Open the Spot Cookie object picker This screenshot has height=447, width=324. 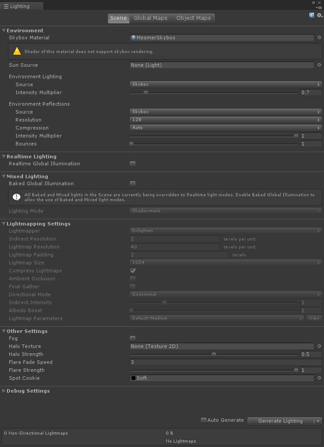coord(319,378)
